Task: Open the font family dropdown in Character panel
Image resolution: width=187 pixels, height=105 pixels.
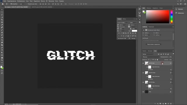Action: point(123,22)
